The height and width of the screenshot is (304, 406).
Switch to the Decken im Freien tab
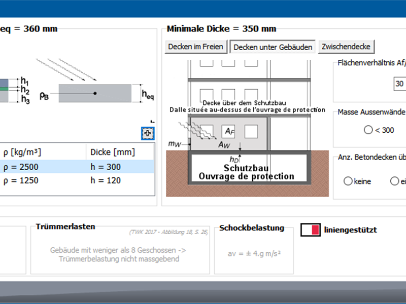point(196,47)
